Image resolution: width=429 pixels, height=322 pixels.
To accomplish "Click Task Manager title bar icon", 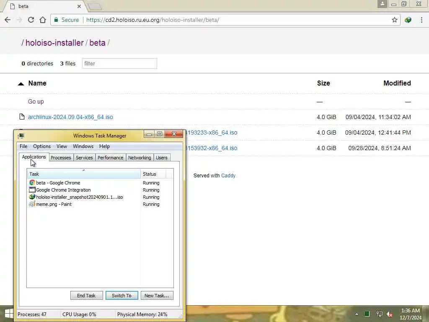I will (x=21, y=136).
